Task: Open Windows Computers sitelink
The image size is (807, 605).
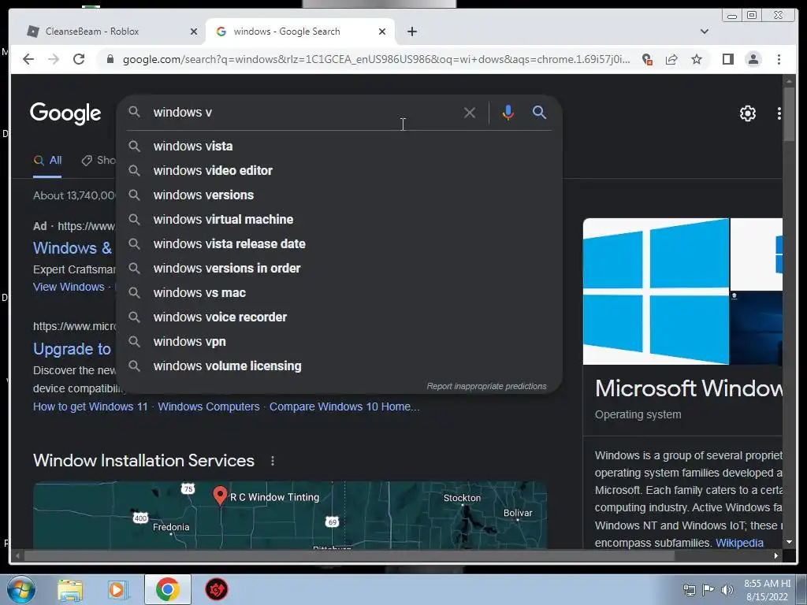Action: tap(208, 407)
